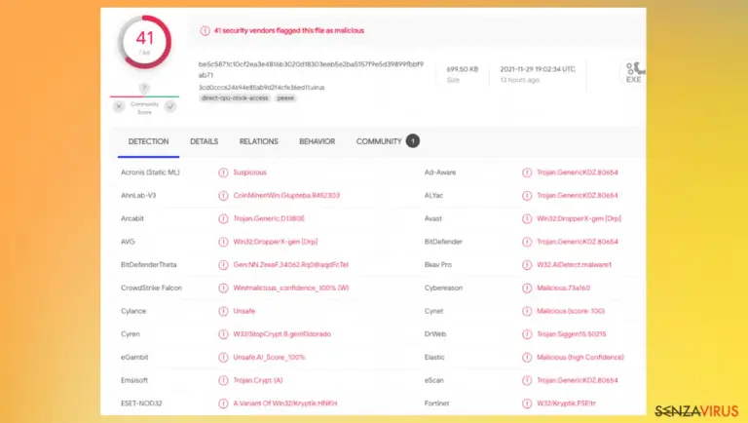This screenshot has height=423, width=748.
Task: Vote file as harmless with checkmark button
Action: [170, 106]
